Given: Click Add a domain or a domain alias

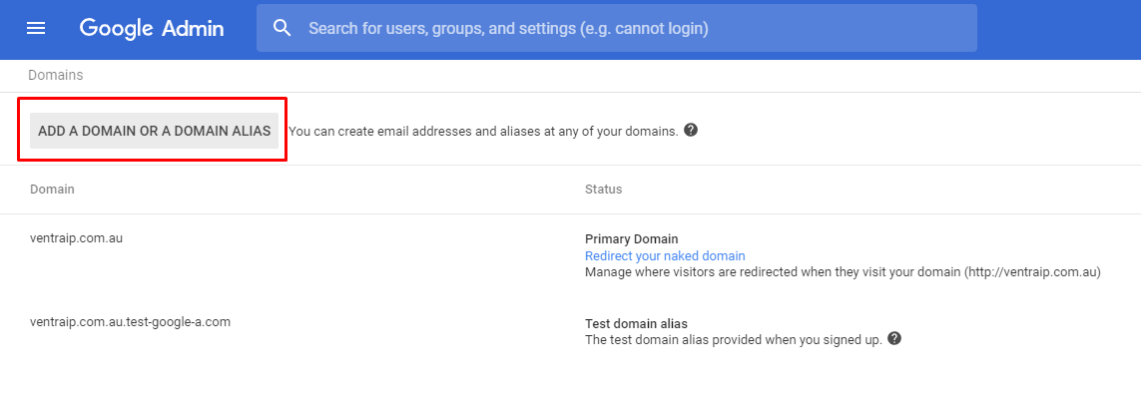Looking at the screenshot, I should tap(155, 131).
